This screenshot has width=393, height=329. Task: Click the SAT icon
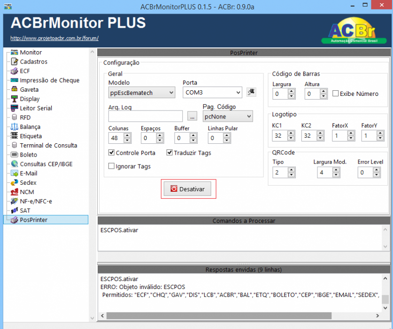tap(14, 210)
